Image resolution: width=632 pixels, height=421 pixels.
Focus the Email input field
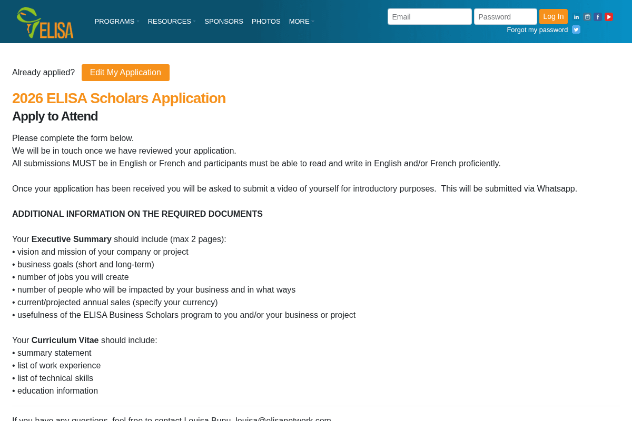(429, 16)
